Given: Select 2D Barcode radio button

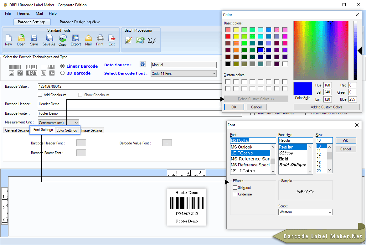Looking at the screenshot, I should [x=62, y=73].
